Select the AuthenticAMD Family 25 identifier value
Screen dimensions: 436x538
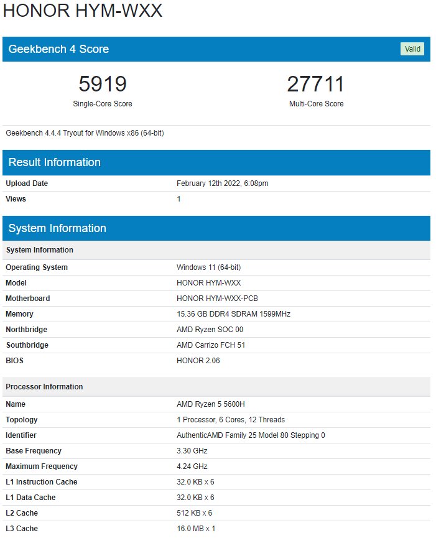point(251,435)
